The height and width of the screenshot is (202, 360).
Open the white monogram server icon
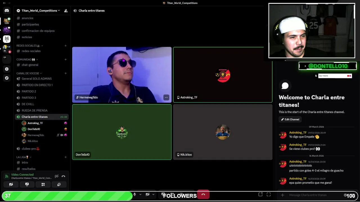pos(7,39)
